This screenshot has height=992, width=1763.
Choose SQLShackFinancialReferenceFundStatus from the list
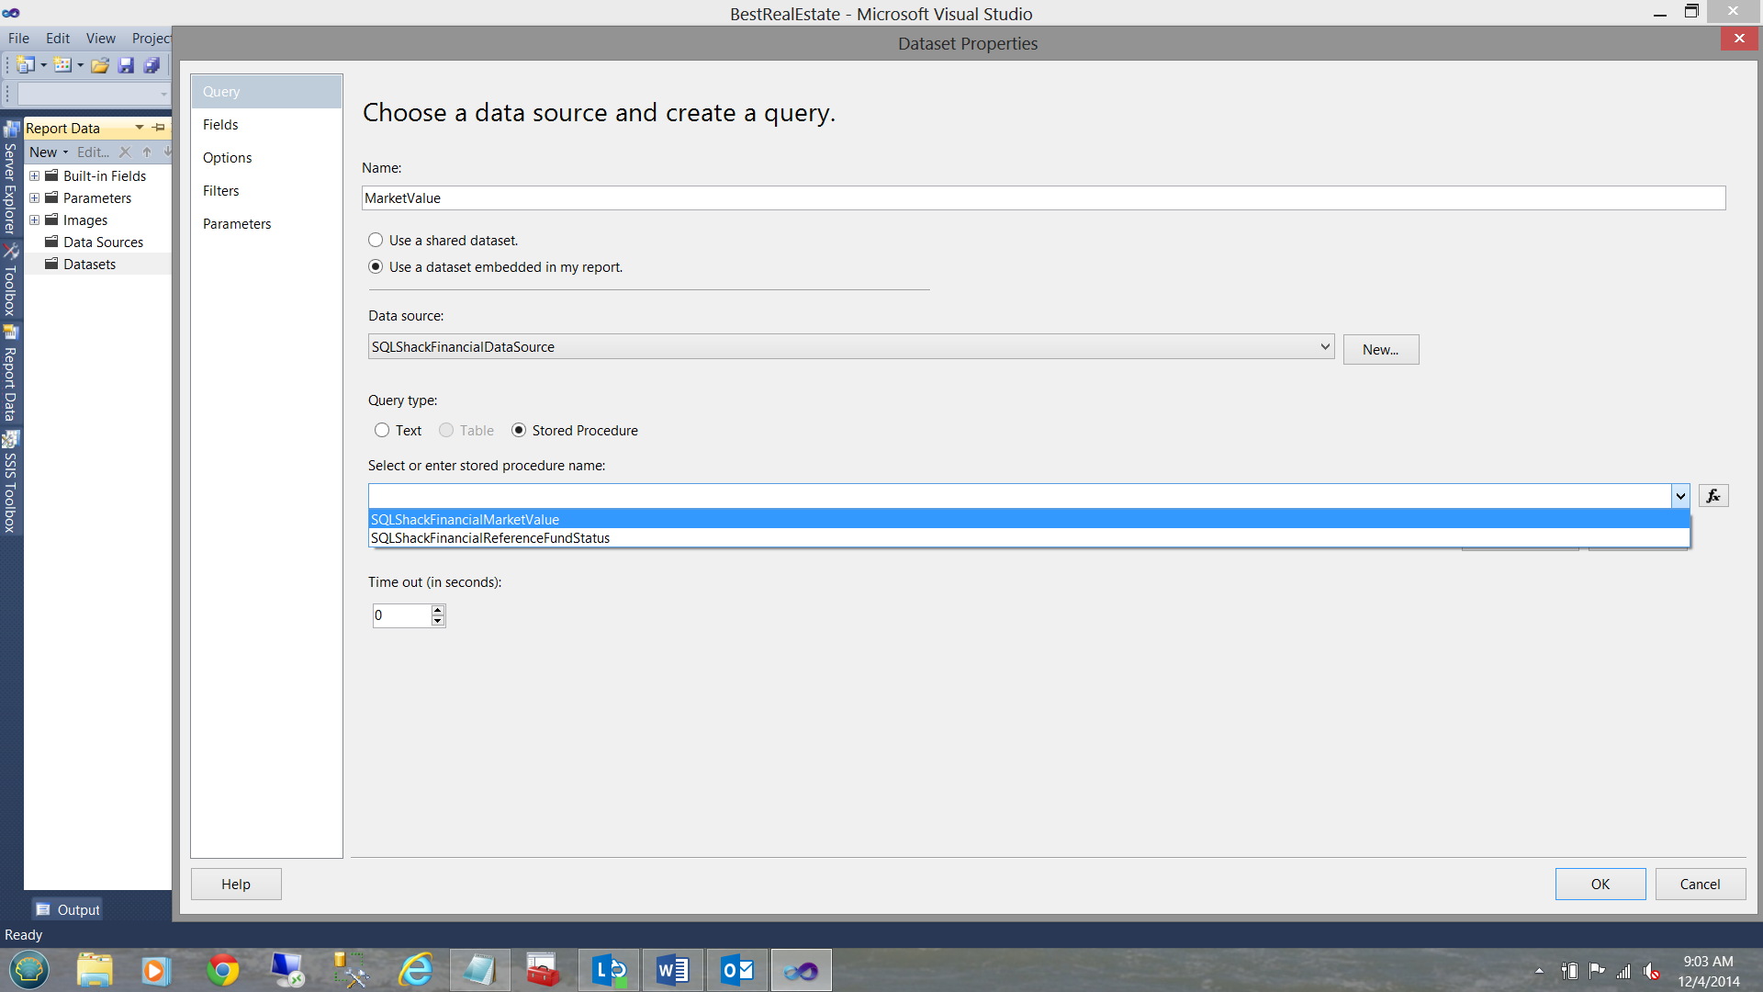(x=490, y=538)
